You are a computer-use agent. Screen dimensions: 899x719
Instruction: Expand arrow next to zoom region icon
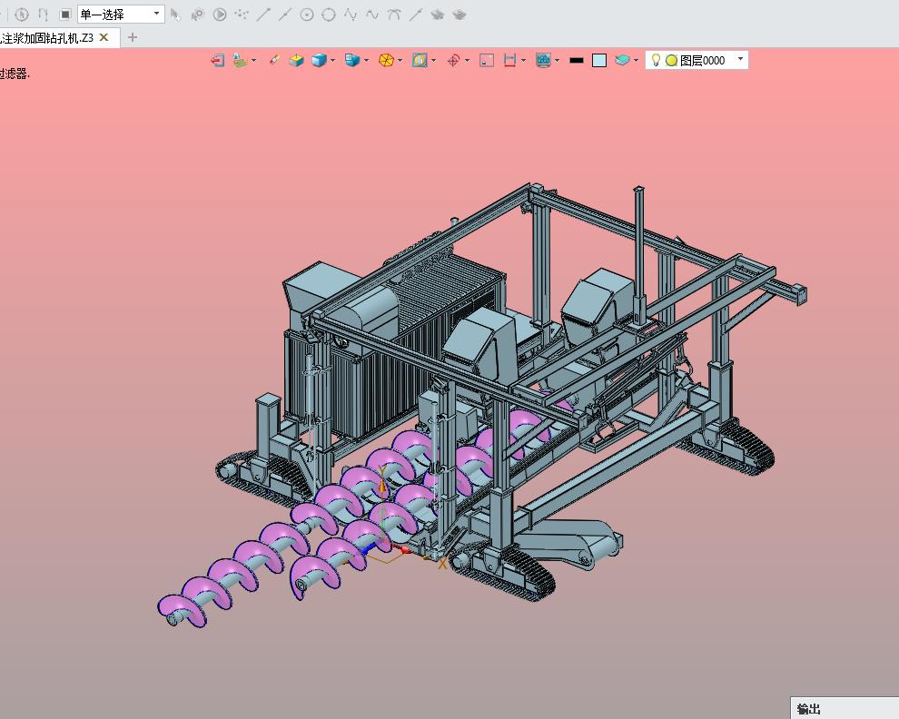click(433, 60)
